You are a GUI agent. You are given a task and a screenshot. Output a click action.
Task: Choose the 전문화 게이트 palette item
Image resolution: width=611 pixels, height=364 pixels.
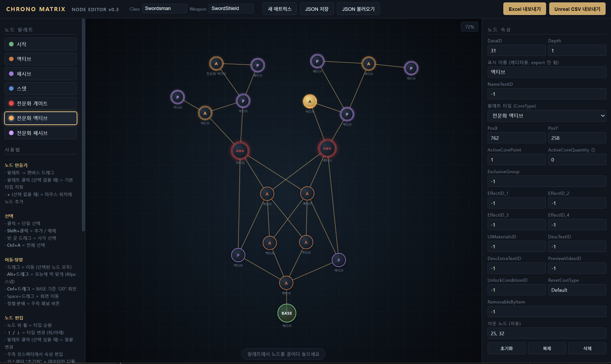pos(41,103)
